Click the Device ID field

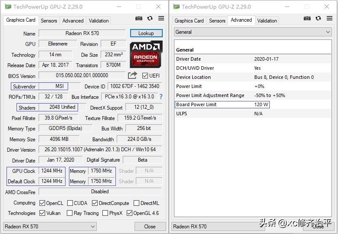[x=135, y=86]
